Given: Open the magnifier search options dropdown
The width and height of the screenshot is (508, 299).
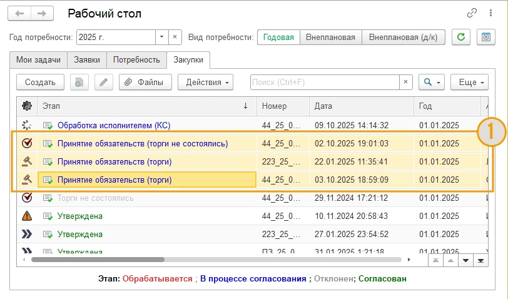Looking at the screenshot, I should pos(432,83).
